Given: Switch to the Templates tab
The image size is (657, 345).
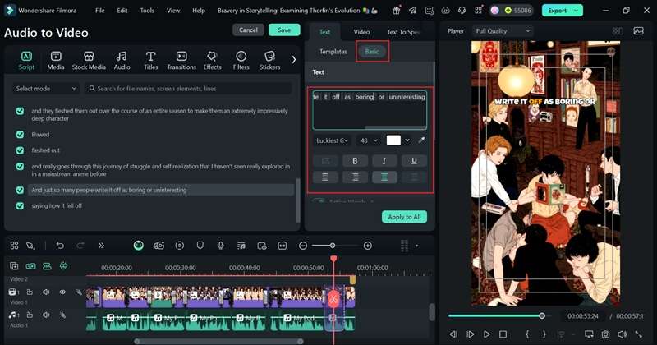Looking at the screenshot, I should tap(333, 52).
